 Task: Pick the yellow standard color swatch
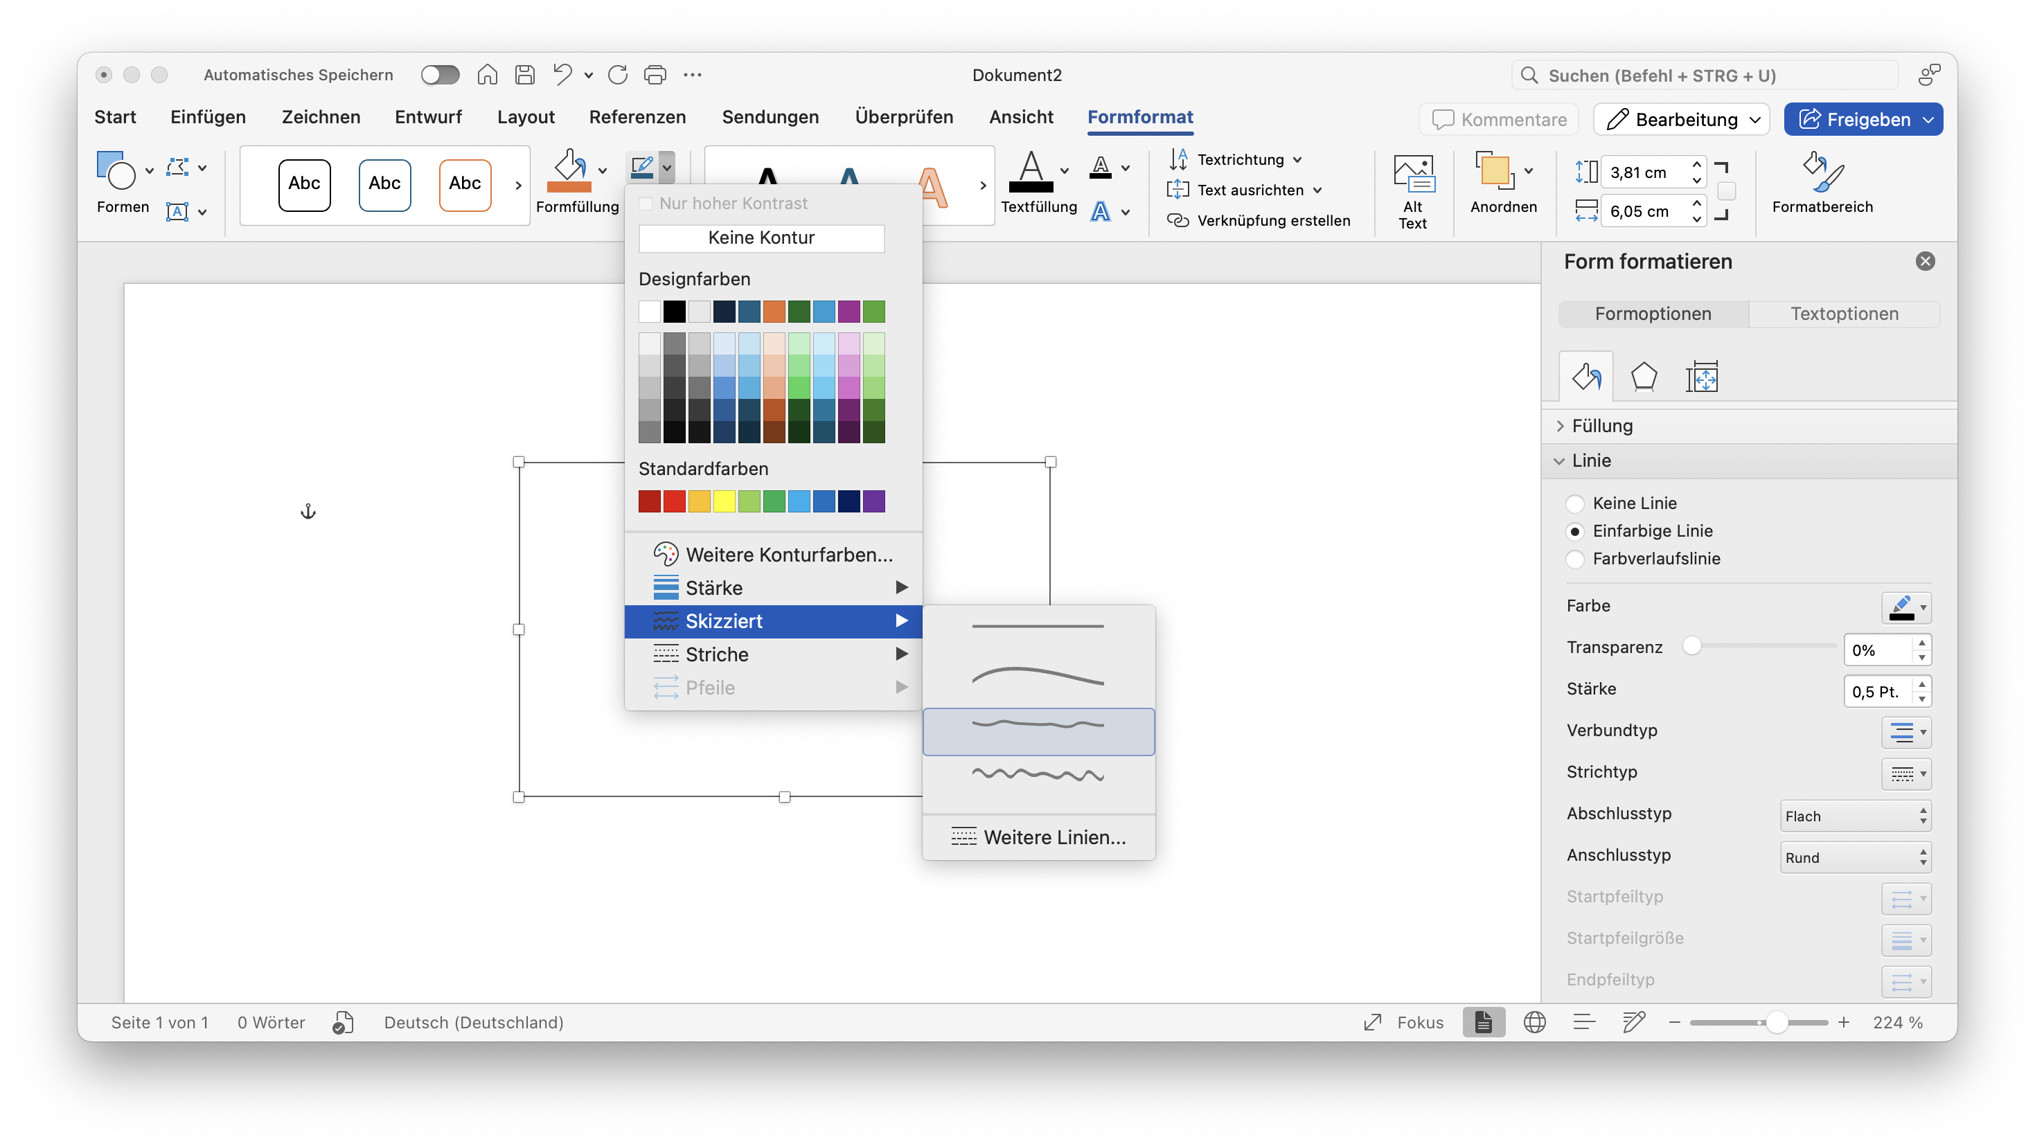(724, 501)
